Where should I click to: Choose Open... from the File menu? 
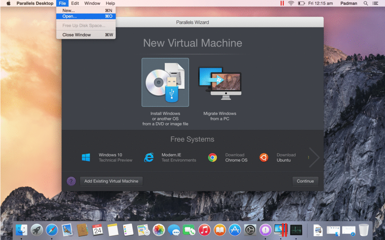pyautogui.click(x=86, y=17)
